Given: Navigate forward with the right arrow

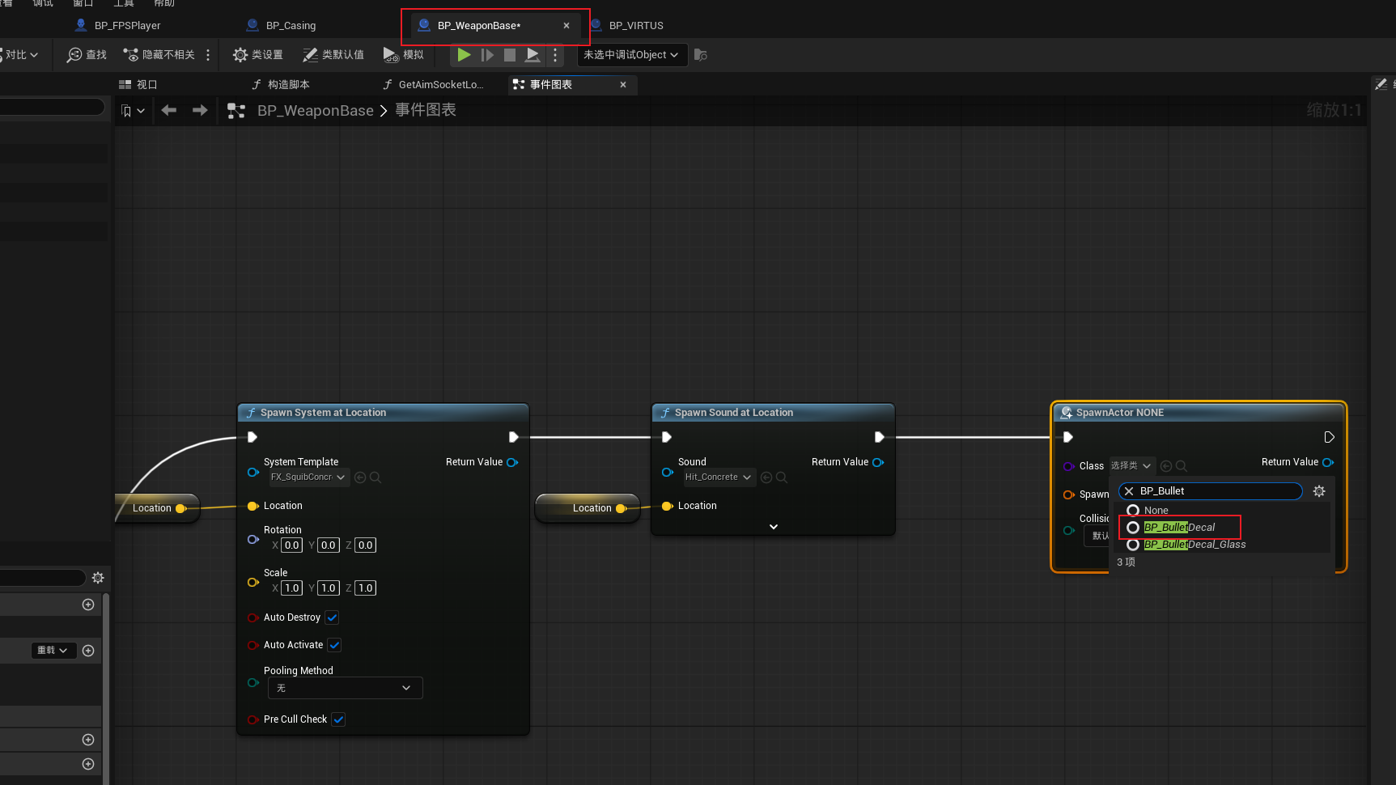Looking at the screenshot, I should 200,110.
